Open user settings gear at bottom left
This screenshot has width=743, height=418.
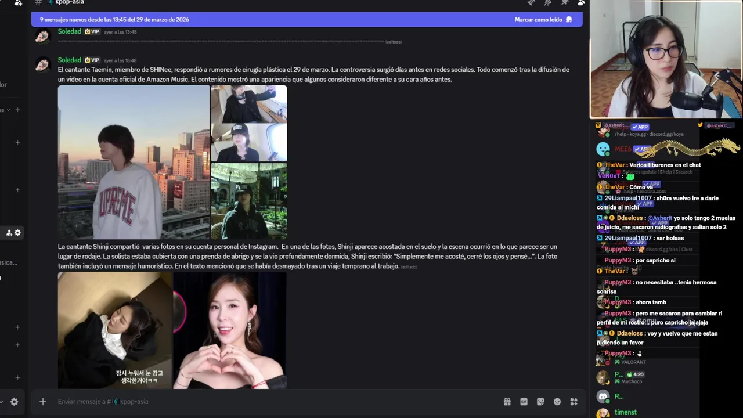tap(14, 402)
